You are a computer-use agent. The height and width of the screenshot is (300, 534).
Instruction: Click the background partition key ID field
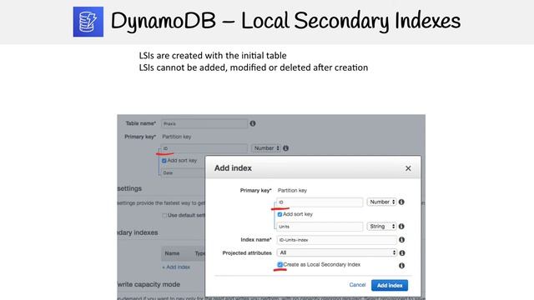[204, 148]
